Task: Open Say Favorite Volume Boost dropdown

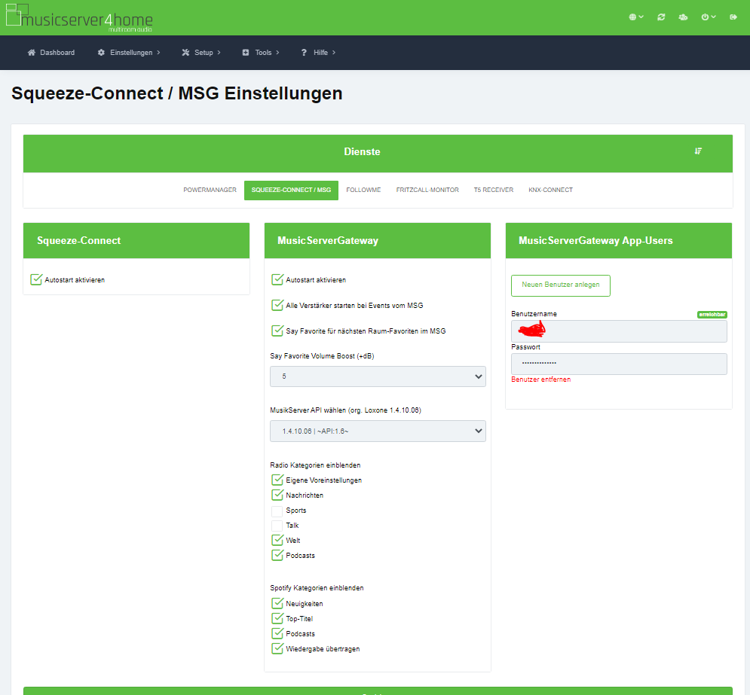Action: coord(378,376)
